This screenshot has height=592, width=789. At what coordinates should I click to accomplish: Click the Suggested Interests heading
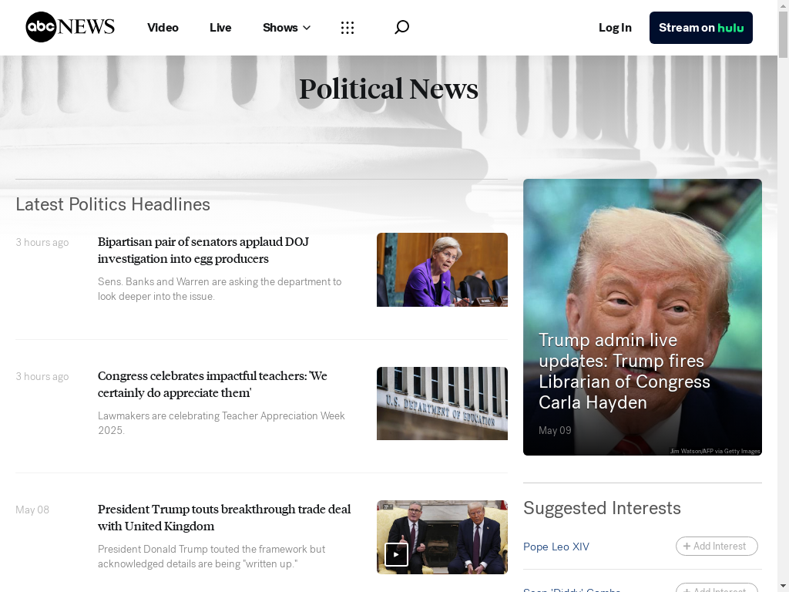[x=602, y=508]
